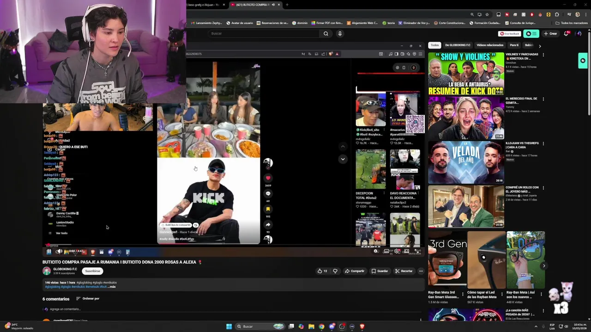Screen dimensions: 591x332
Task: Subscribe to GLOBOKING F.C channel
Action: click(x=92, y=271)
